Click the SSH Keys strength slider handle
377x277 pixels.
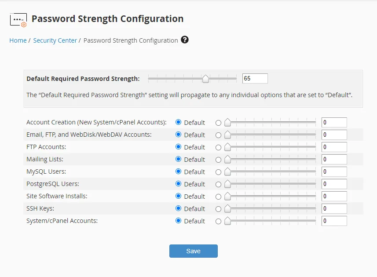tap(227, 208)
